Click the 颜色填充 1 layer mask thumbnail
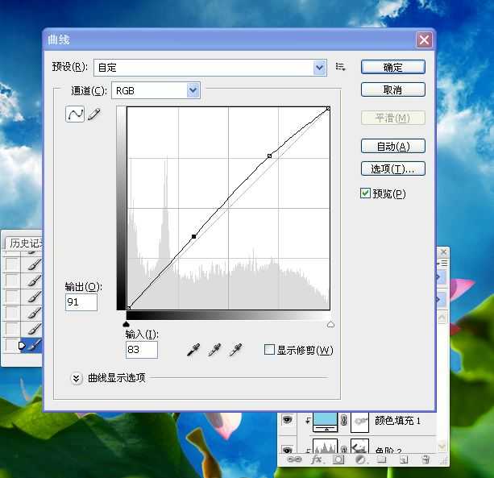 (x=359, y=422)
